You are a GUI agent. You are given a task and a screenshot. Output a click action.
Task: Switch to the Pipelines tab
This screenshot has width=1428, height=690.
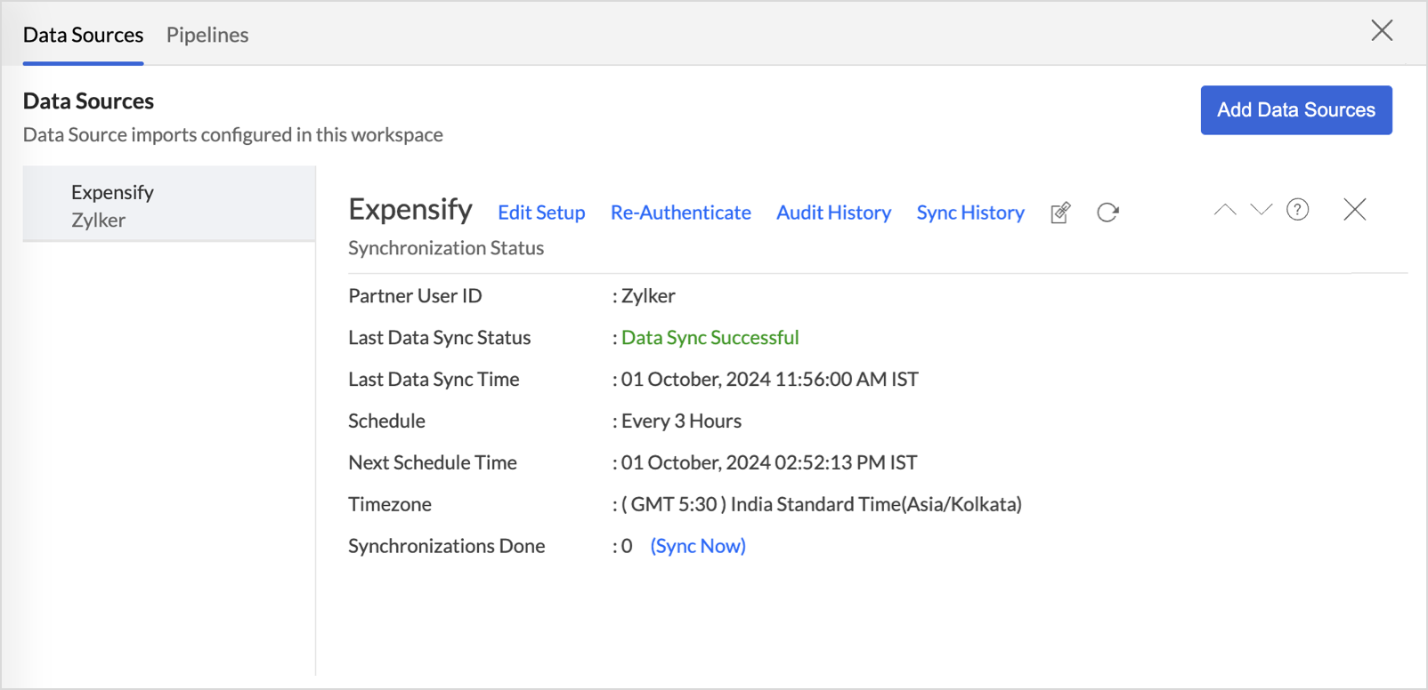point(207,35)
